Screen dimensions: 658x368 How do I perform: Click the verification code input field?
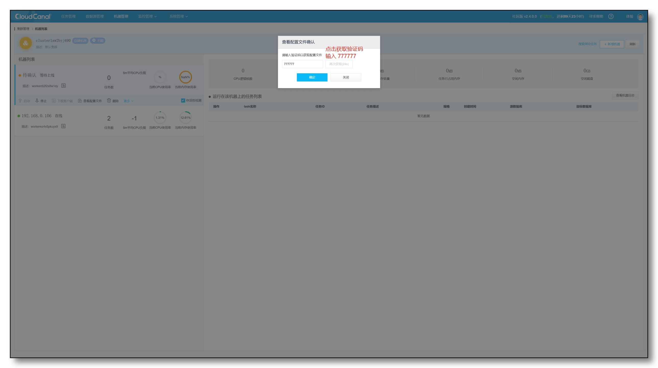tap(302, 64)
